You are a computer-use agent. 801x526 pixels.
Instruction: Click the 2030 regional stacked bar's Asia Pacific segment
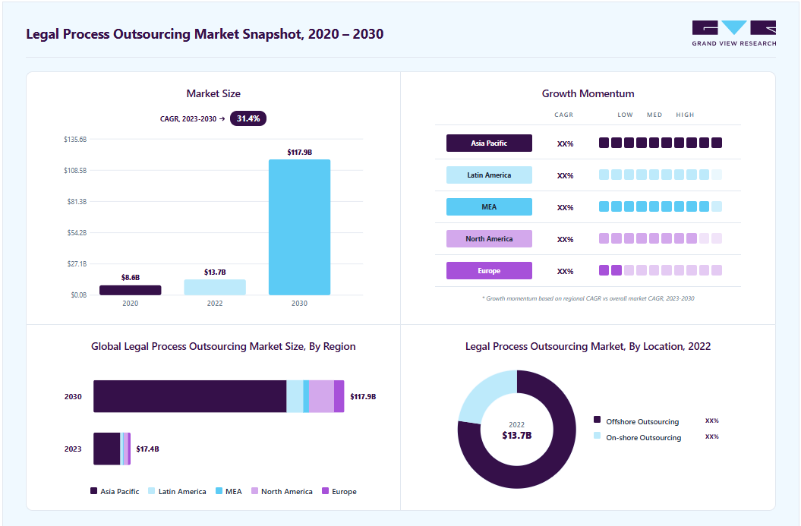point(190,396)
